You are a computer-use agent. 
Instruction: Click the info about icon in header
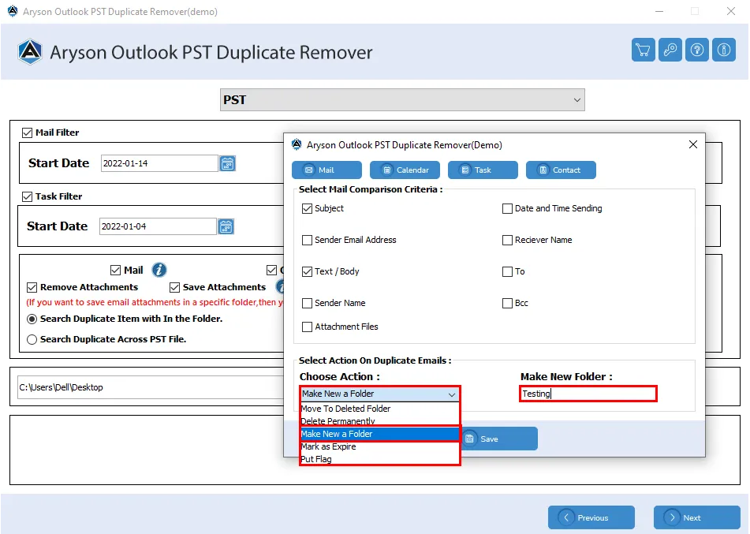[724, 50]
